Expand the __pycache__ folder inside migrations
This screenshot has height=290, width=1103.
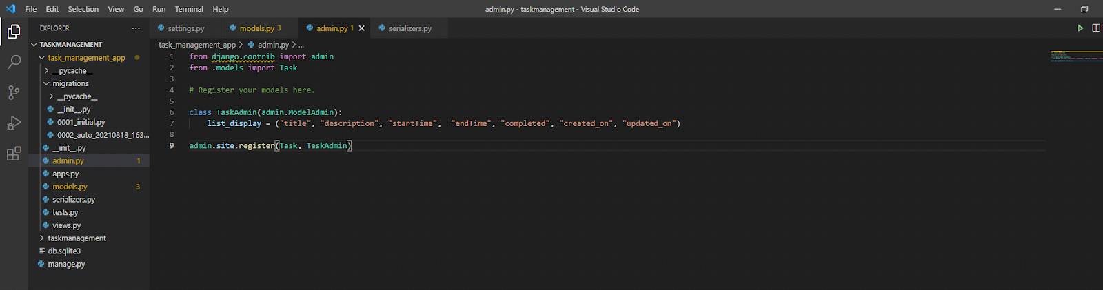tap(88, 96)
